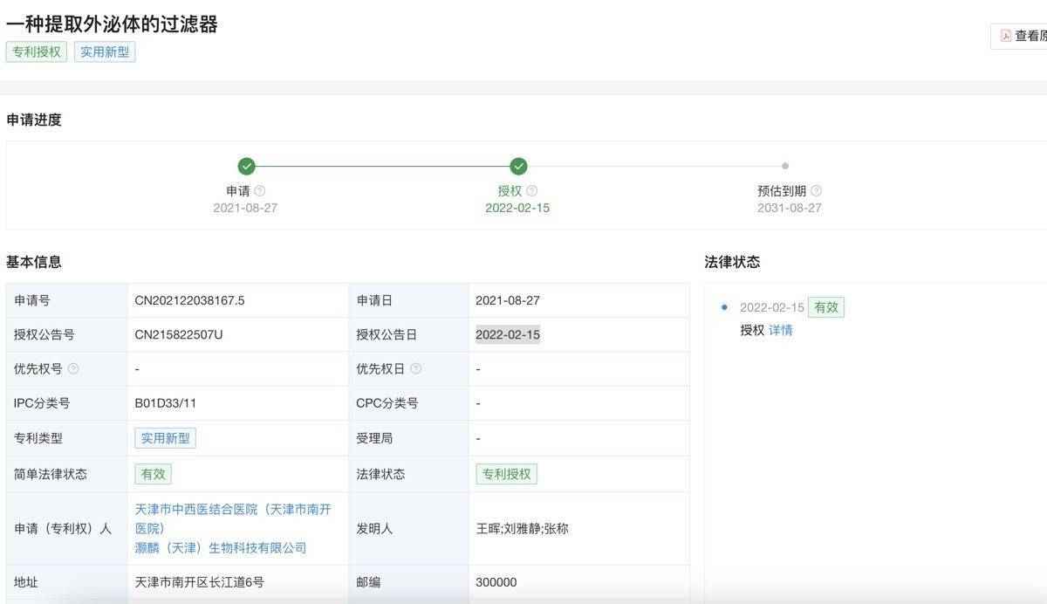The image size is (1047, 604).
Task: Click the highlighted date 2022-02-15 in table
Action: click(507, 334)
